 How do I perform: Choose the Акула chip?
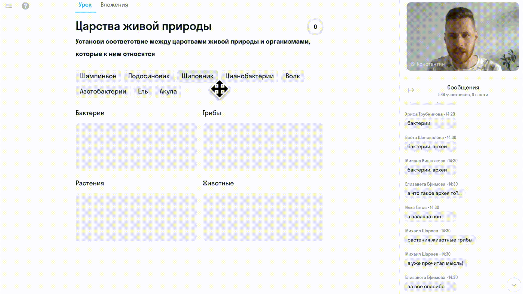(x=168, y=91)
